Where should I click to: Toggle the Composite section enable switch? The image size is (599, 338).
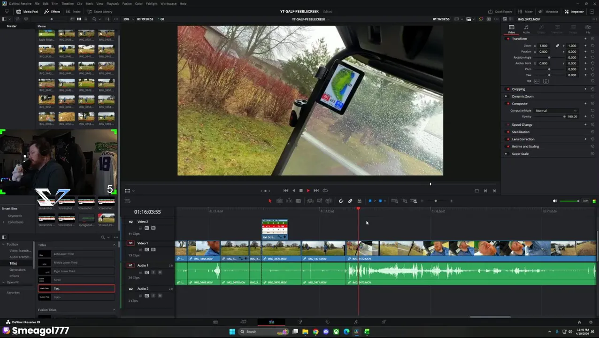(507, 103)
